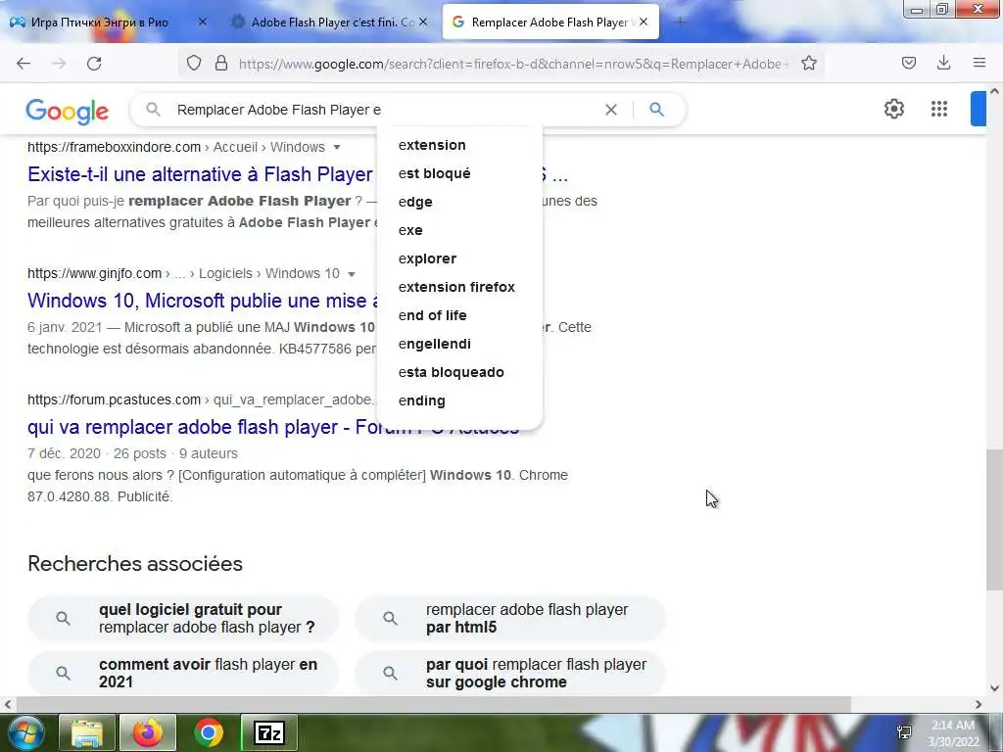Click the scroll-up arrow of the page
The width and height of the screenshot is (1003, 752).
(995, 91)
